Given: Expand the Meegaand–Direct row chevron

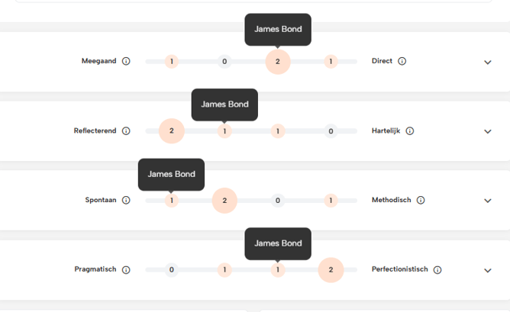Looking at the screenshot, I should point(488,62).
